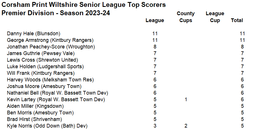Screen dimensions: 255x129
Task: Select Jonathan Peachey-Score (Wroughton) name
Action: 51,47
